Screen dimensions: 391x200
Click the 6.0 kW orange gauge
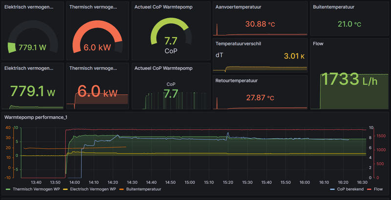pos(97,36)
